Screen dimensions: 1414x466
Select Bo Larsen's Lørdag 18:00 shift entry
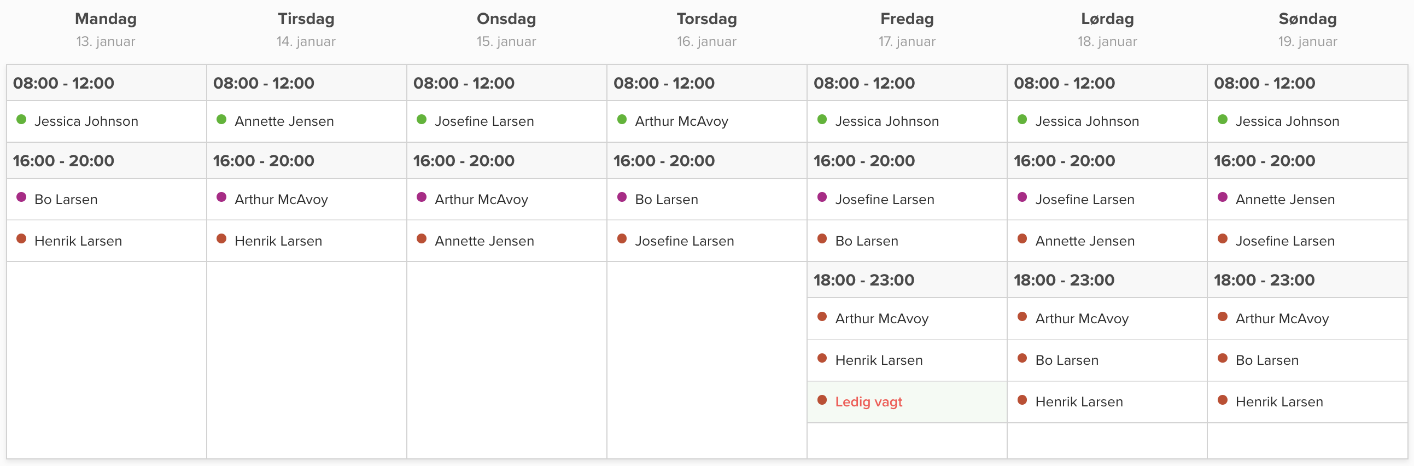point(1067,360)
